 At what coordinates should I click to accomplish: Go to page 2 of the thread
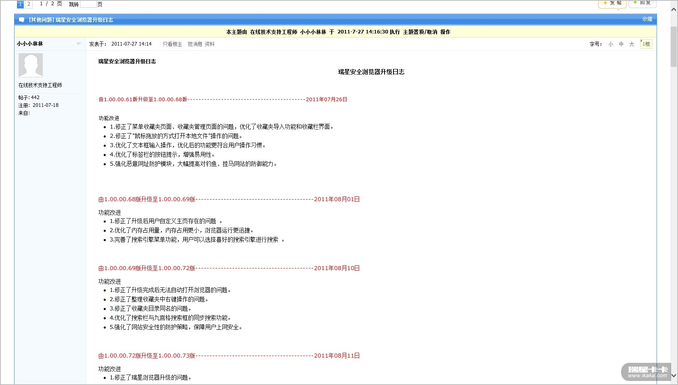pos(29,4)
